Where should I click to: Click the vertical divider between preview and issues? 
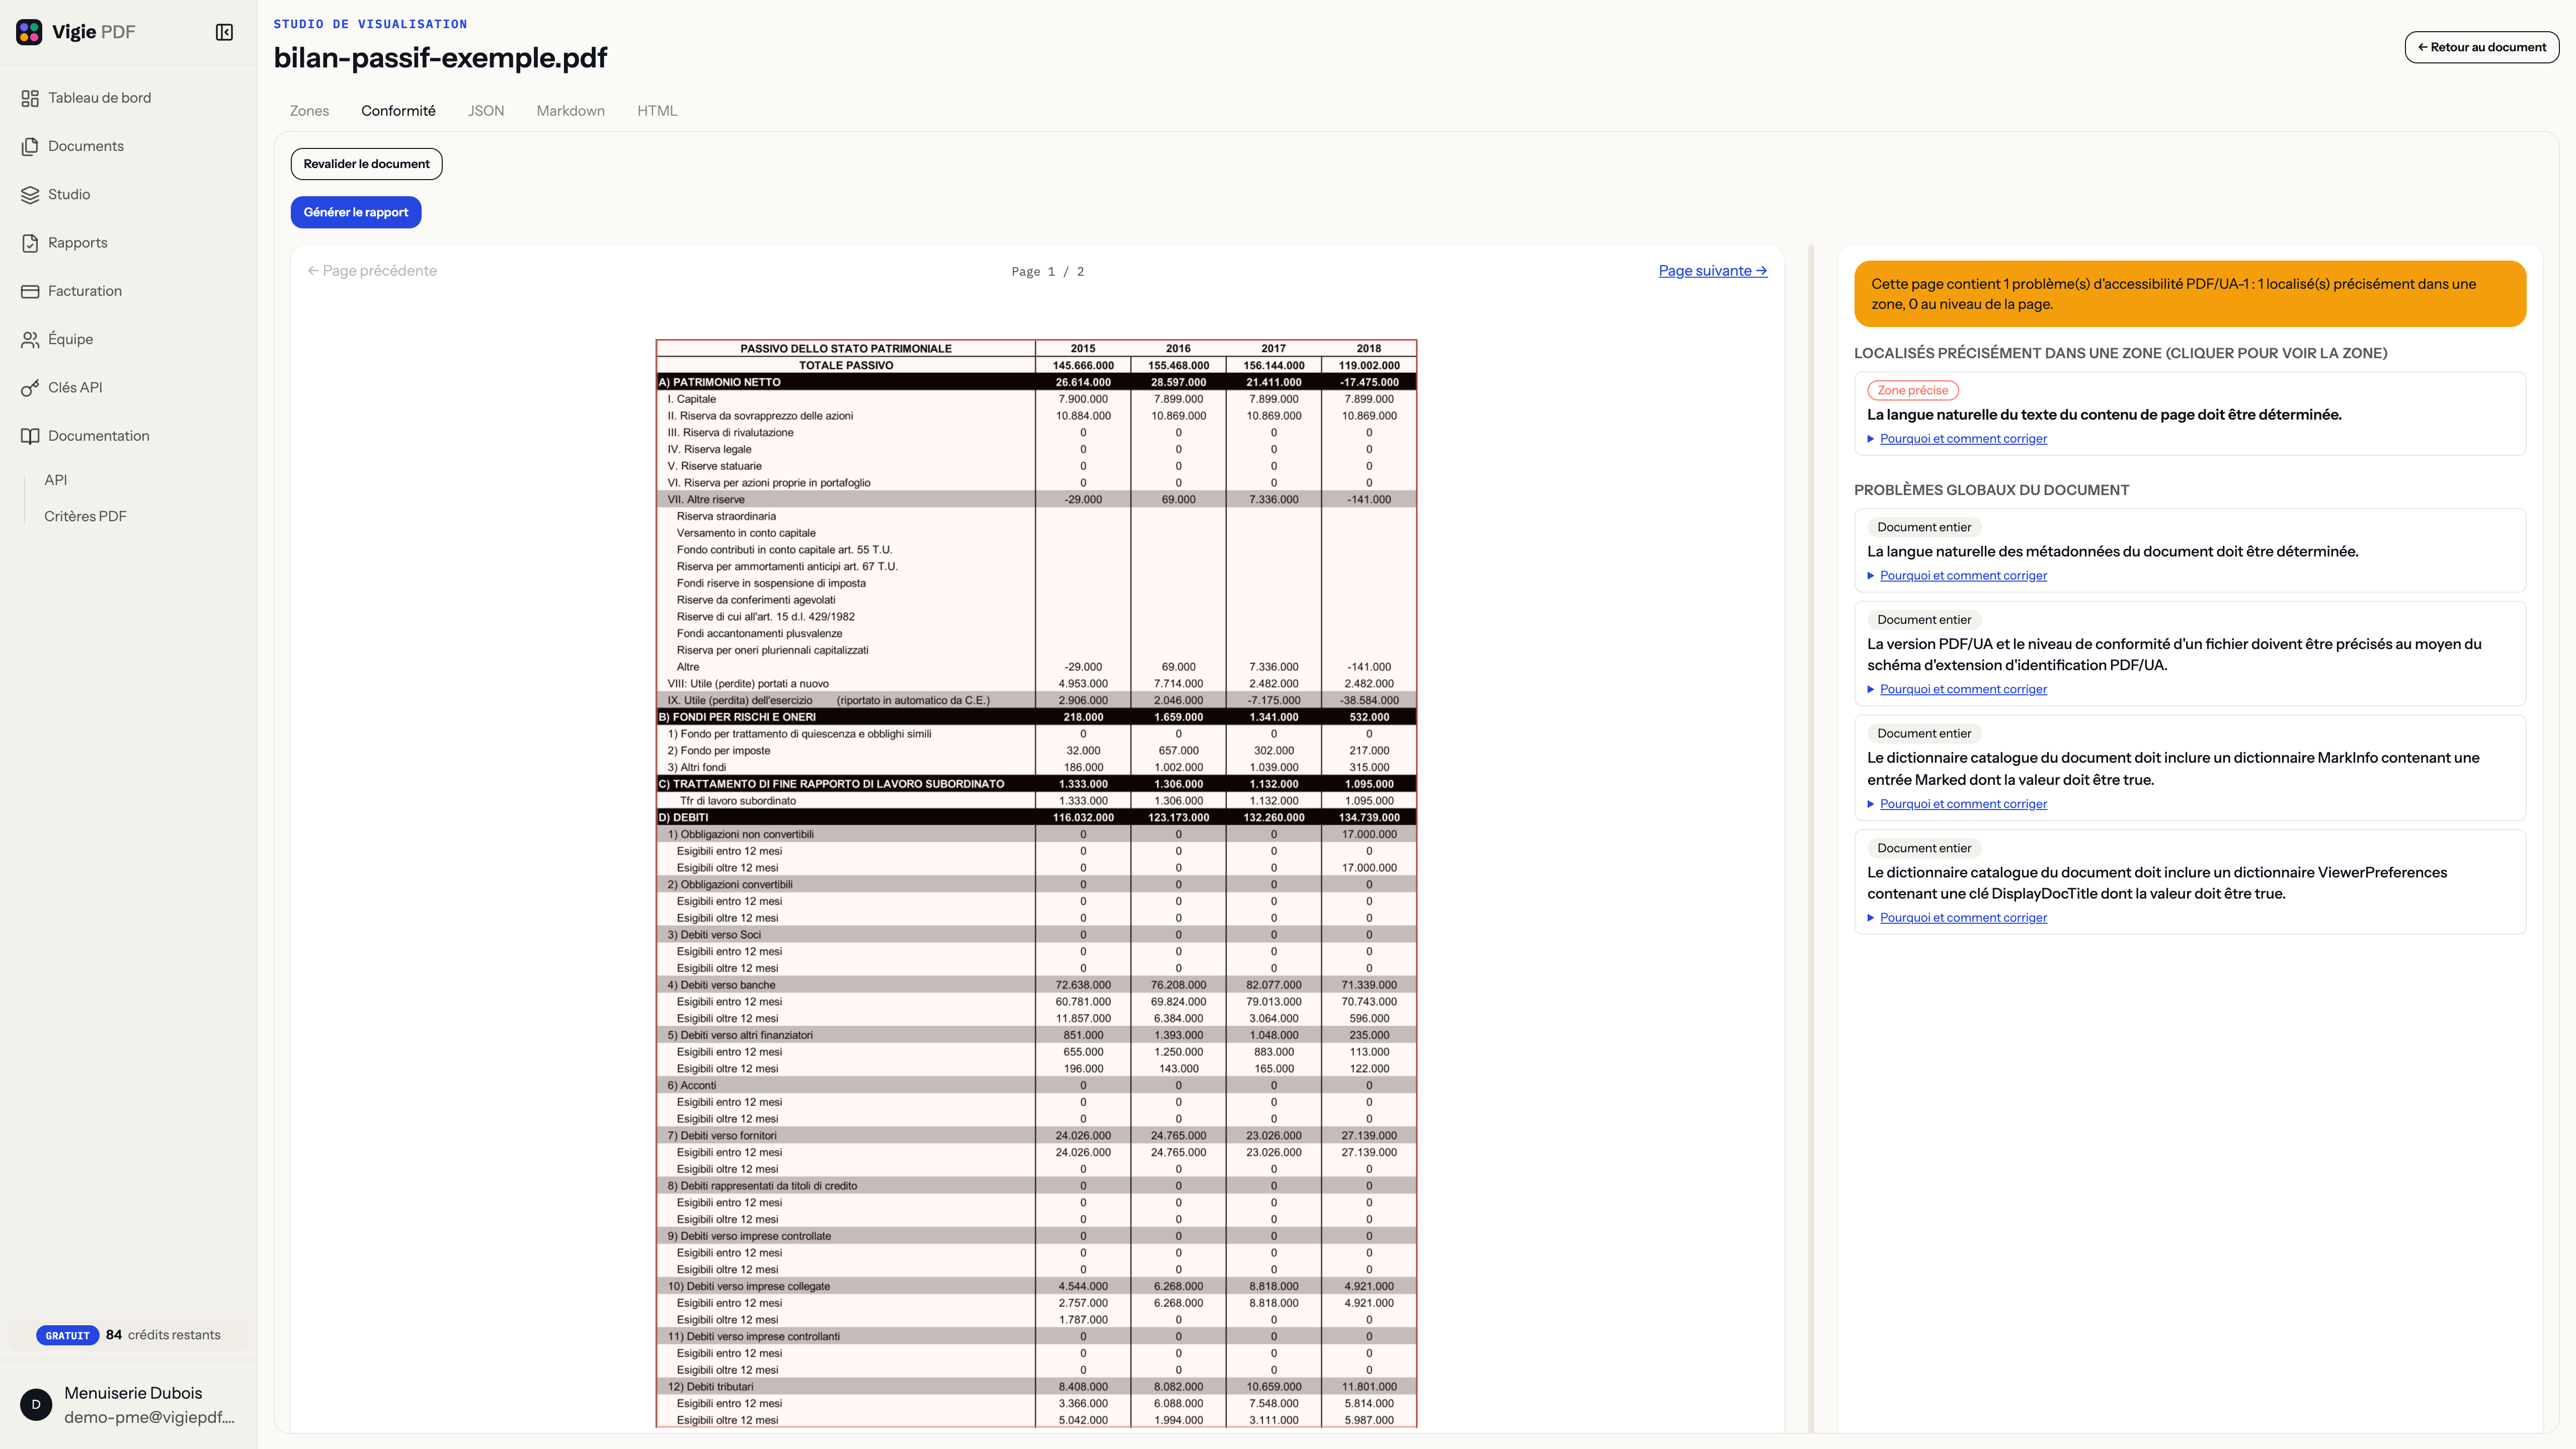click(1811, 838)
